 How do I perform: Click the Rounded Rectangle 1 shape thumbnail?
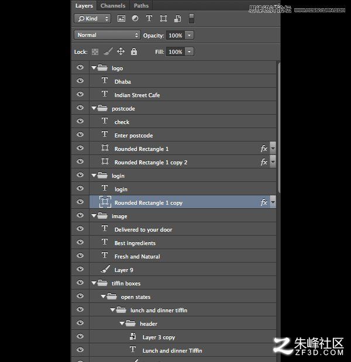[x=105, y=148]
